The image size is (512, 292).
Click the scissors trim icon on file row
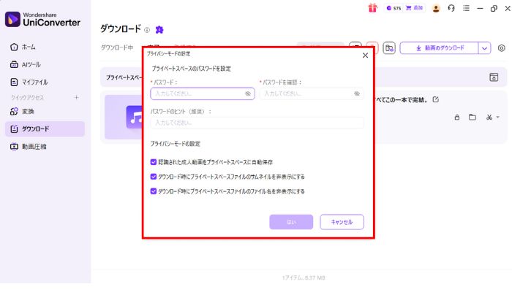point(488,117)
